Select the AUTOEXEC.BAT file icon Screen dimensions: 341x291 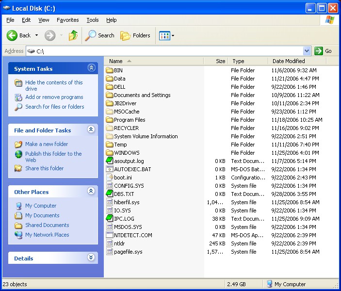(x=110, y=169)
